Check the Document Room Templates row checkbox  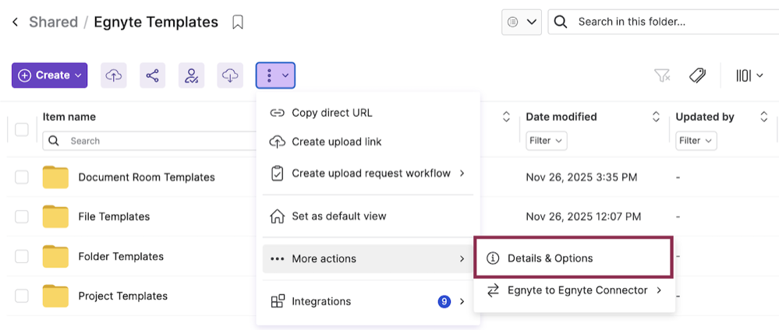pyautogui.click(x=21, y=177)
